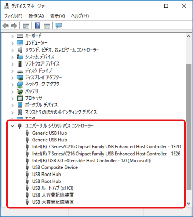Select the USB Composite Device entry
This screenshot has width=193, height=217.
click(55, 167)
